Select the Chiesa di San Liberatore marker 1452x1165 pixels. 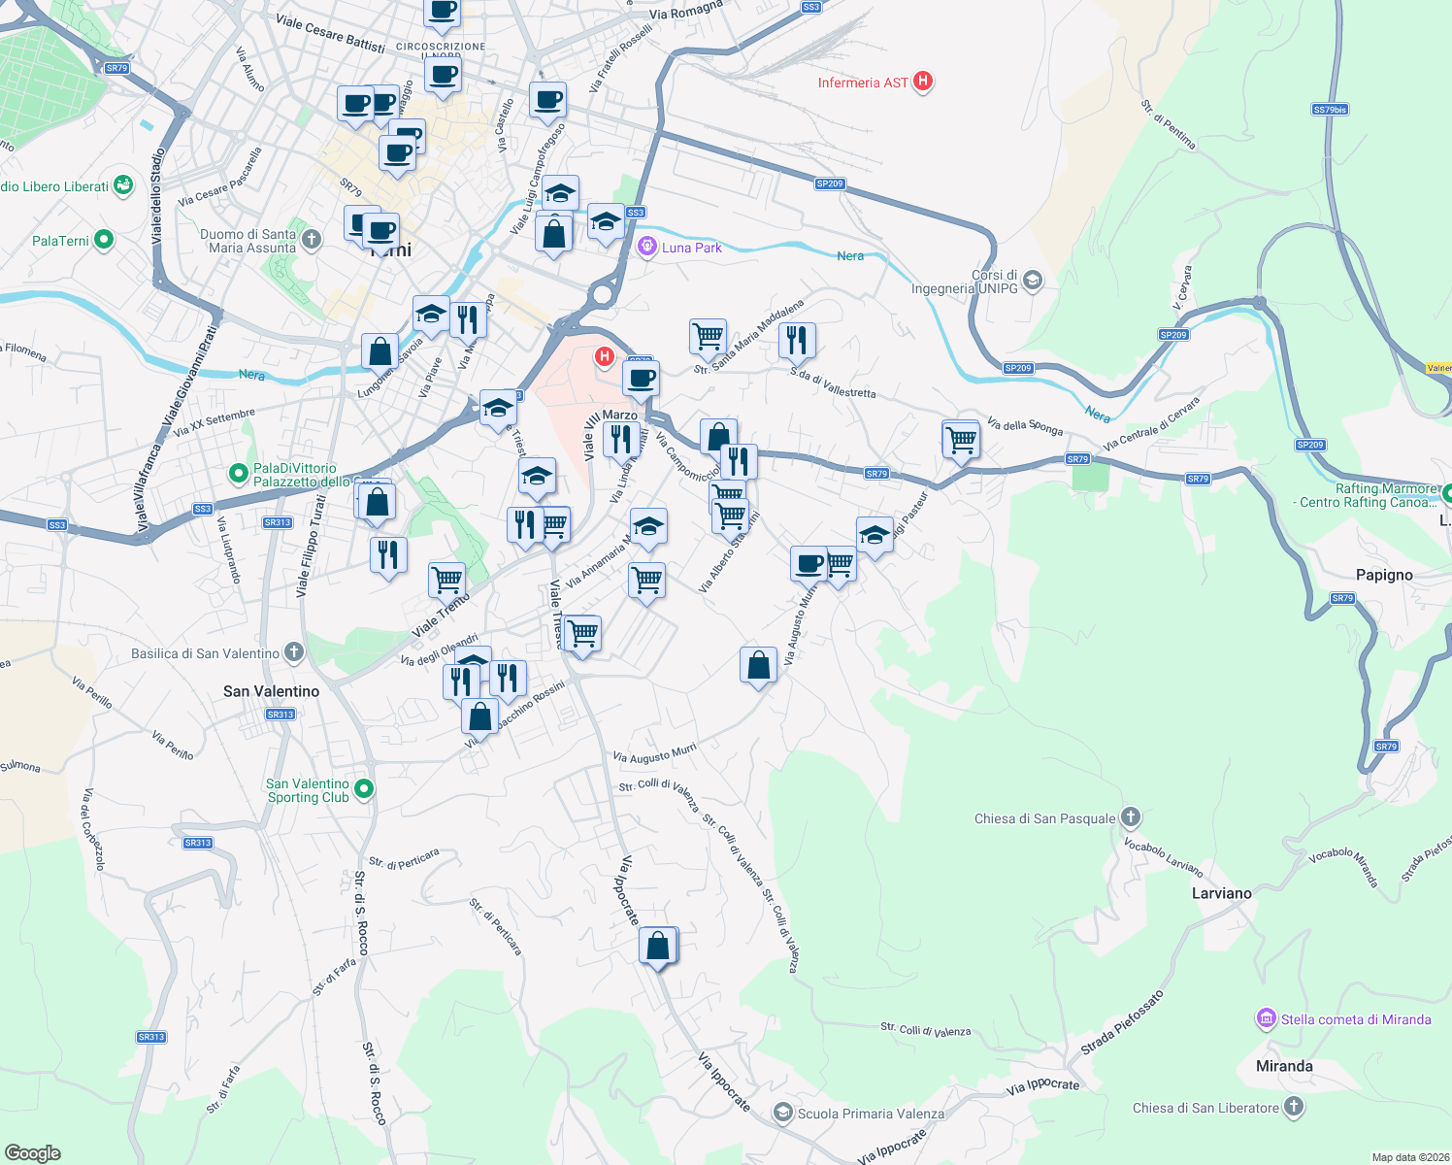1293,1107
